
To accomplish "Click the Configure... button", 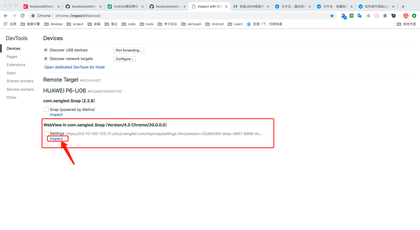I will [124, 59].
